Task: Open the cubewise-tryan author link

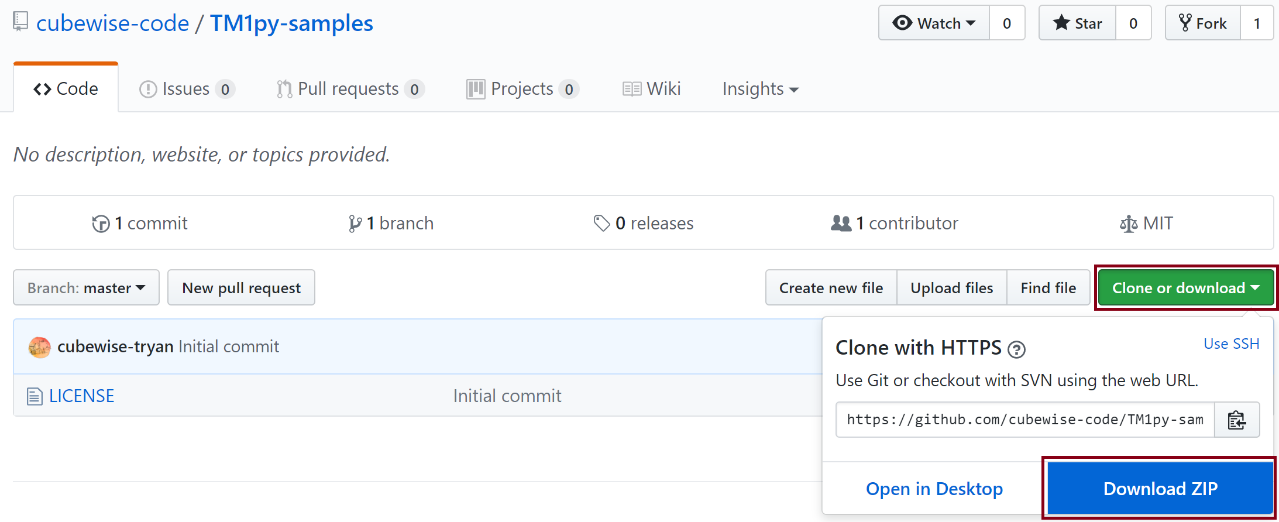Action: tap(115, 346)
